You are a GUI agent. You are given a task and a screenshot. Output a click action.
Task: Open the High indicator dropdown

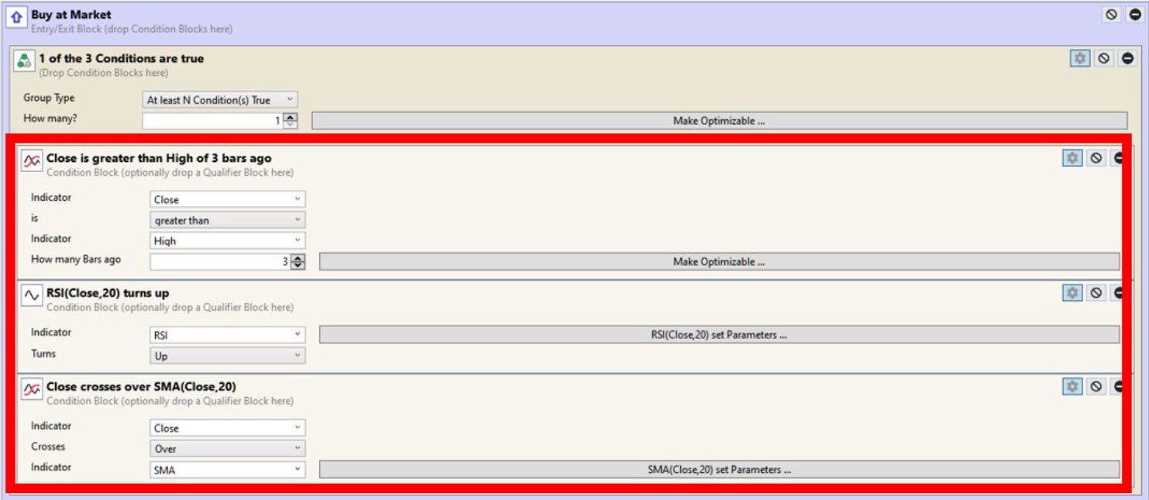(x=228, y=241)
